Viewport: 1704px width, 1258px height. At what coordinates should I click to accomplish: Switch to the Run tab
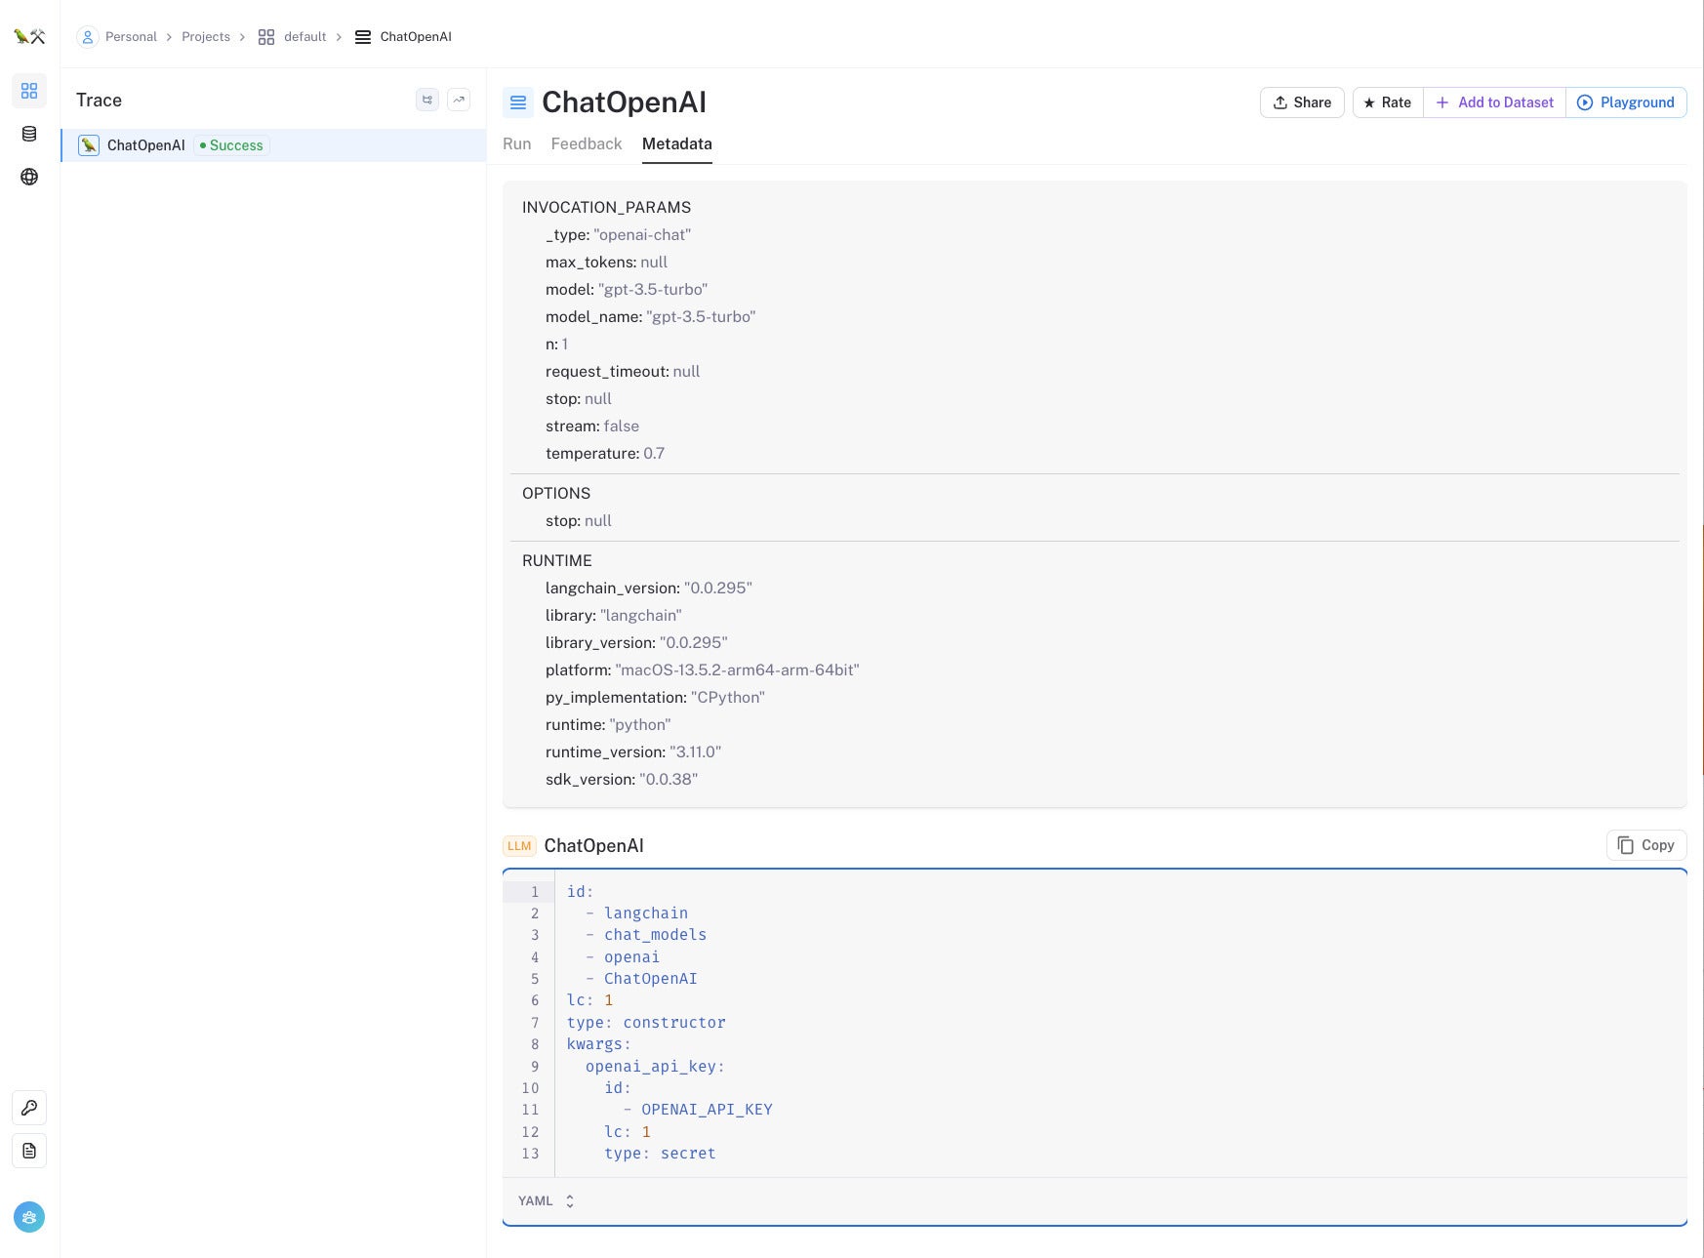pyautogui.click(x=517, y=143)
